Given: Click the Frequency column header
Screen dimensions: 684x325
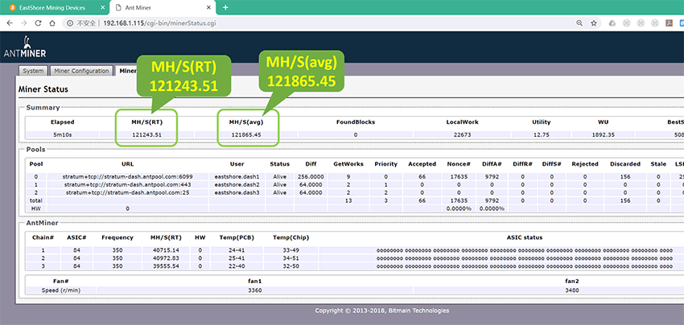Looking at the screenshot, I should tap(117, 238).
